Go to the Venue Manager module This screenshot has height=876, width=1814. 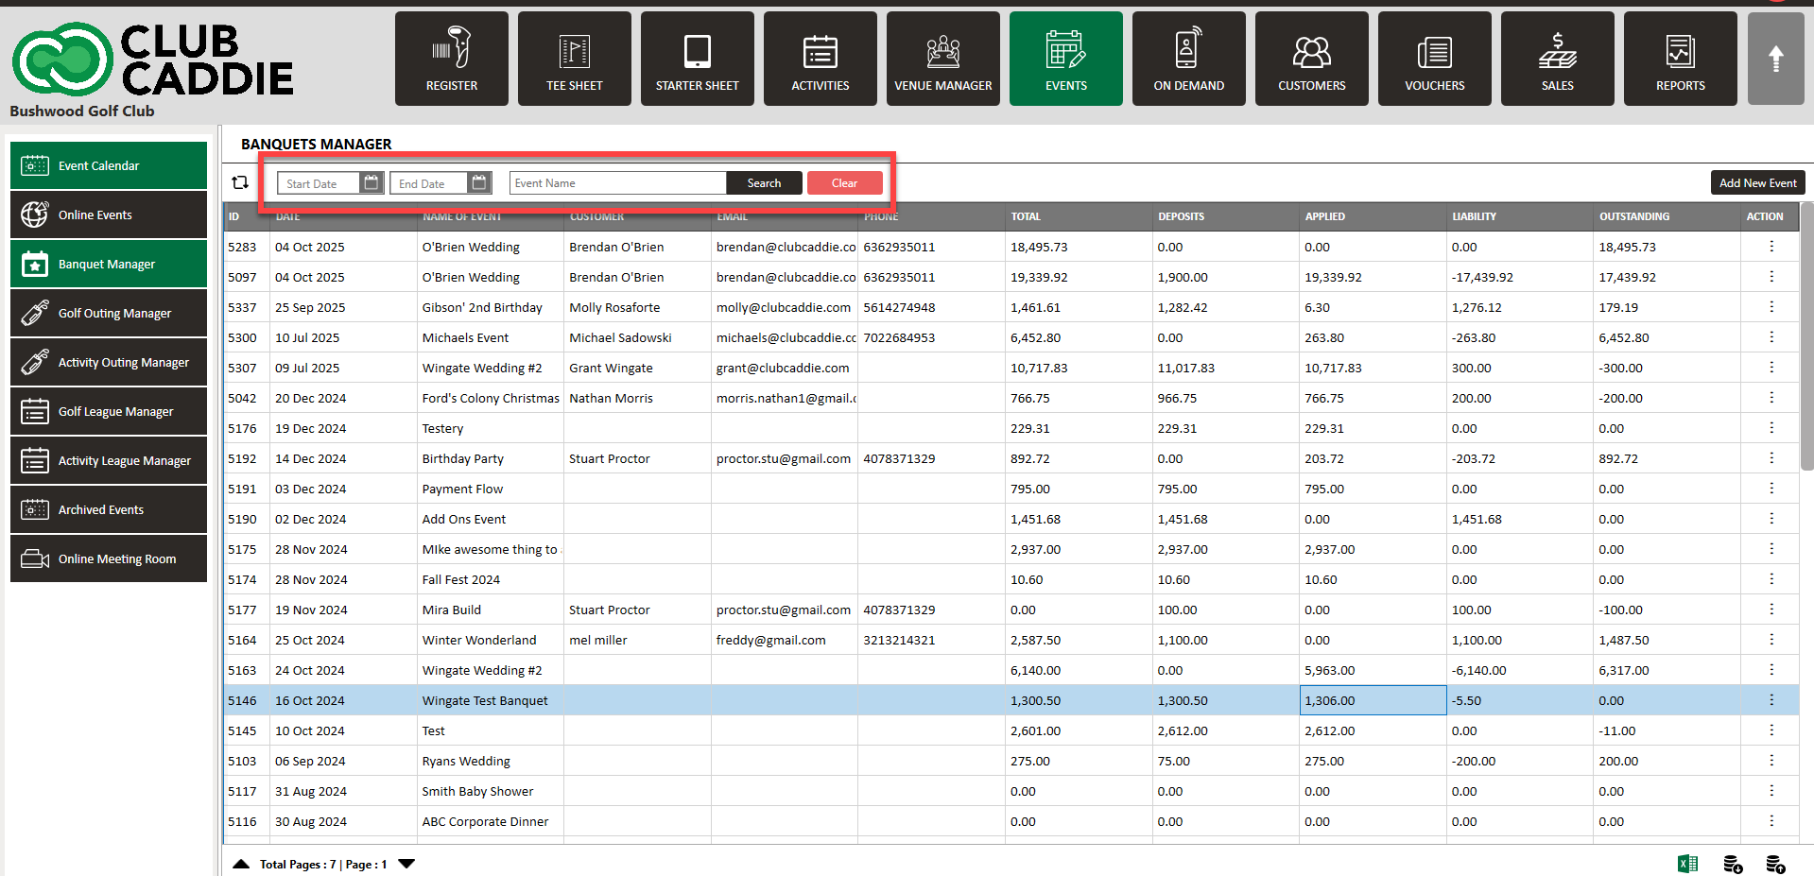943,59
